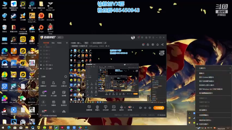Add a screen capture source from bottom bar

coord(89,108)
